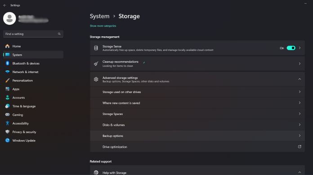Minimize the Settings window
This screenshot has width=313, height=175.
tap(305, 3)
